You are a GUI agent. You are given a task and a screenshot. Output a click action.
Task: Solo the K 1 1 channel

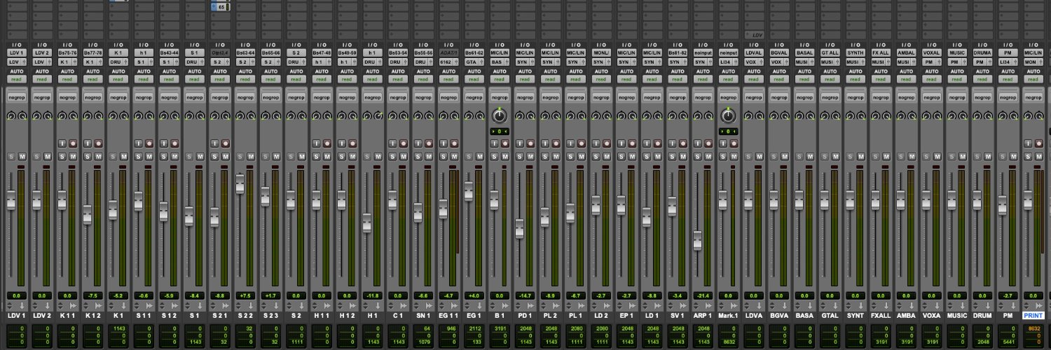click(62, 156)
